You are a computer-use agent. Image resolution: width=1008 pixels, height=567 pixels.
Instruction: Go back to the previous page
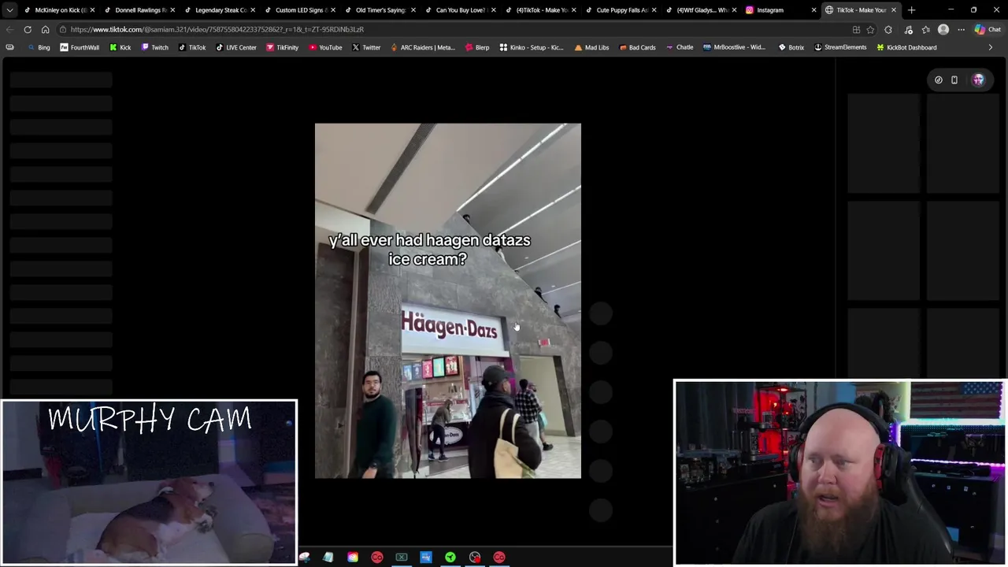click(x=9, y=30)
